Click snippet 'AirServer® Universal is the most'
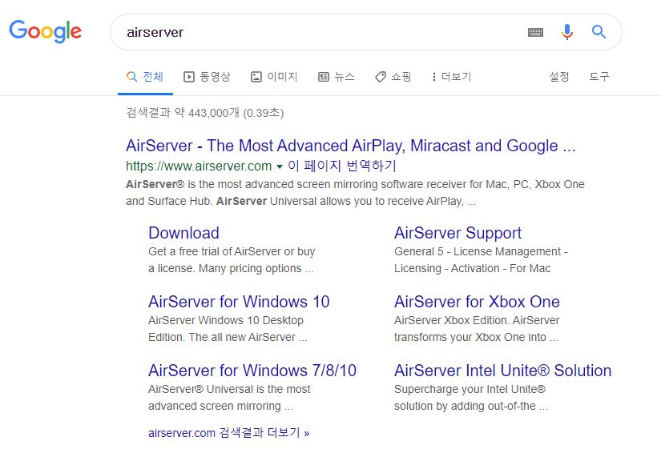The image size is (661, 453). [x=229, y=389]
